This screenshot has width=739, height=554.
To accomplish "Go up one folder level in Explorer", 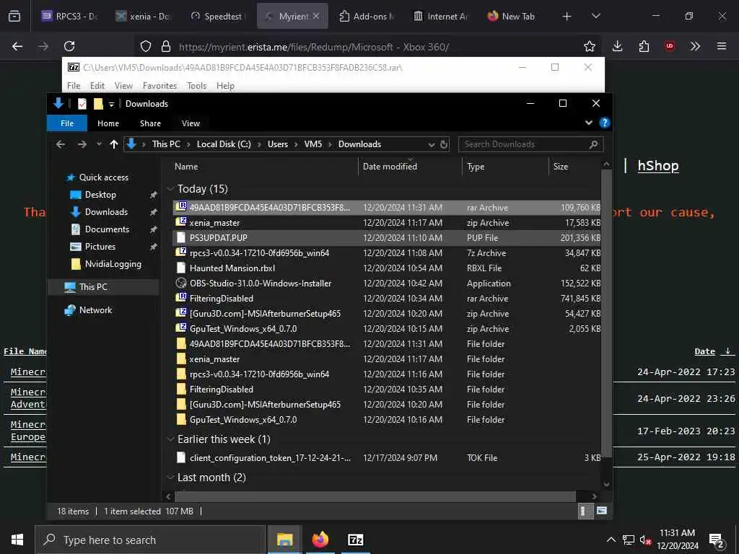I will tap(113, 144).
